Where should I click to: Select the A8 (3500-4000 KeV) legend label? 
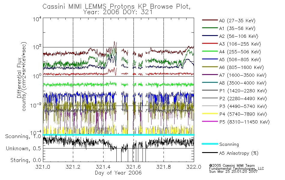point(243,83)
